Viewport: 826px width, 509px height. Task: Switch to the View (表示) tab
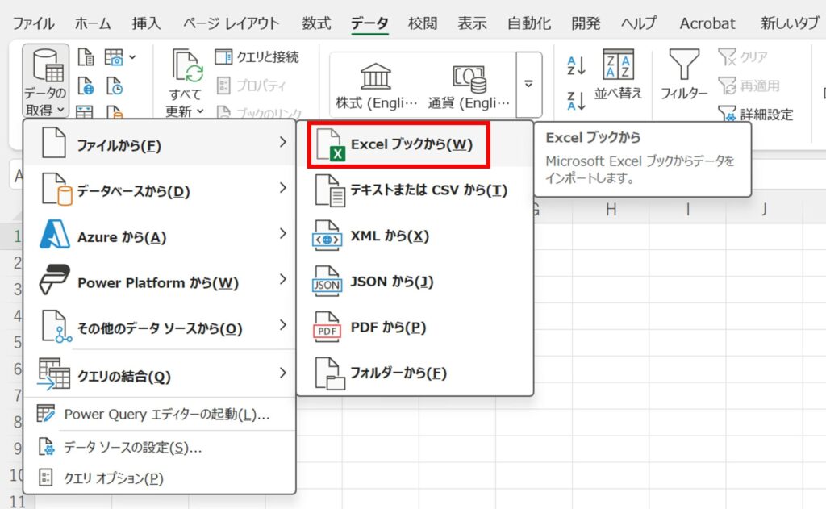pyautogui.click(x=472, y=23)
